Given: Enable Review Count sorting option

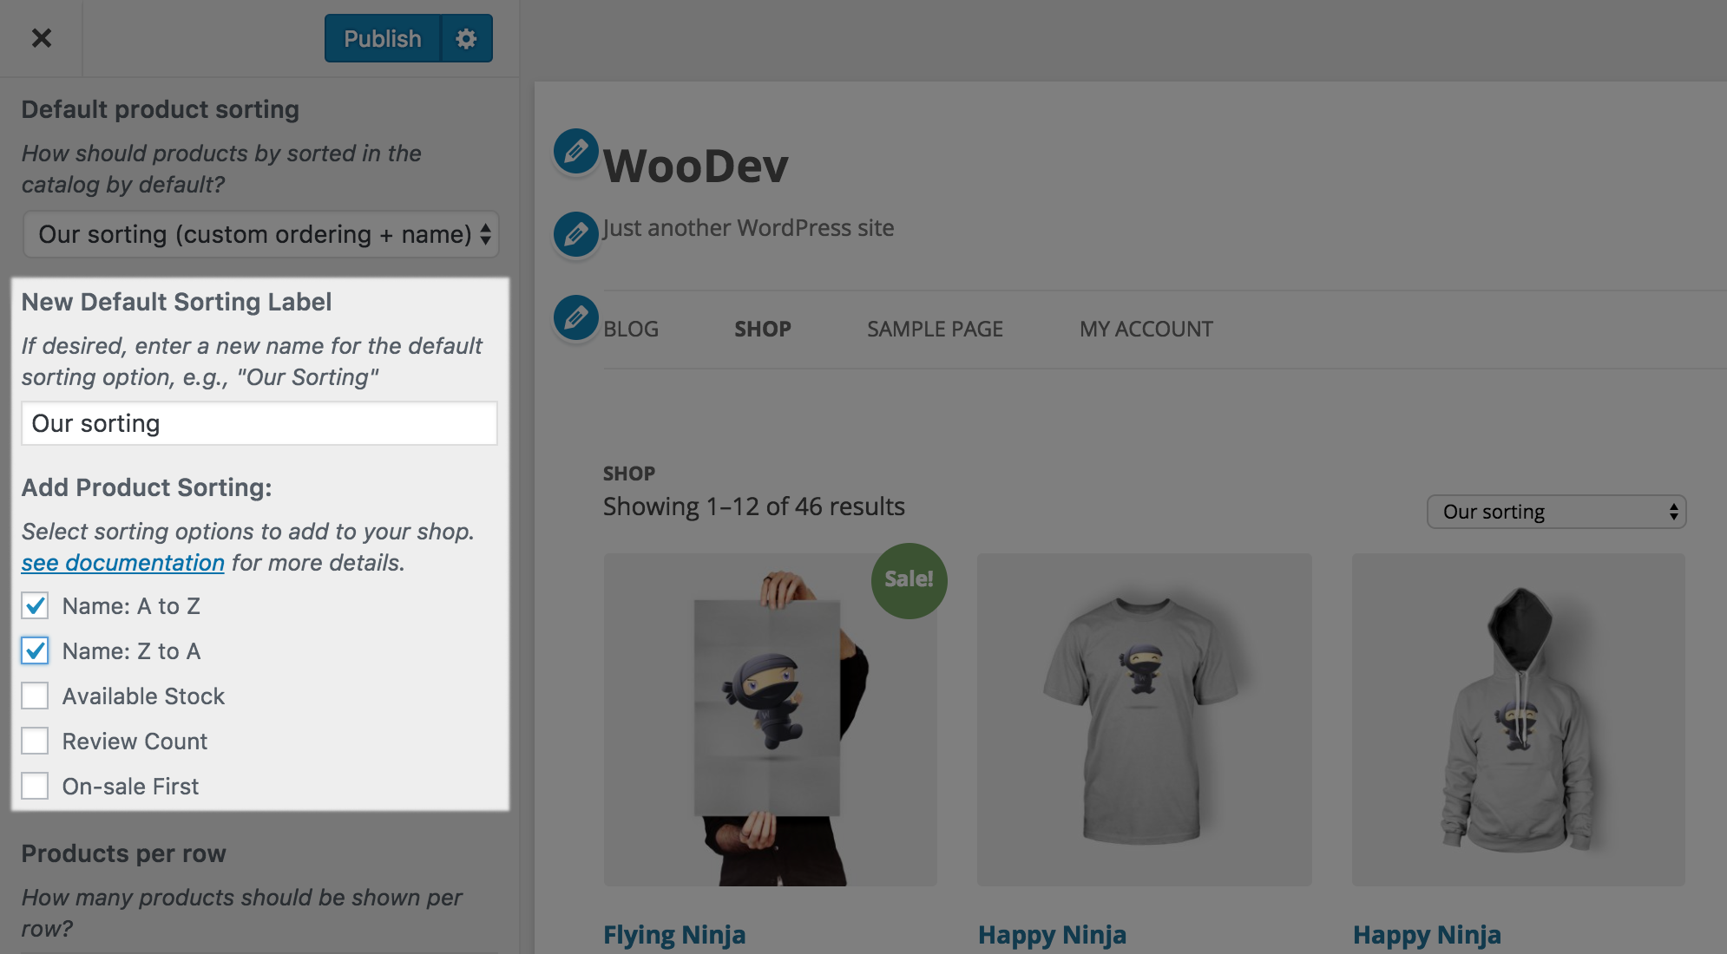Looking at the screenshot, I should pyautogui.click(x=36, y=741).
